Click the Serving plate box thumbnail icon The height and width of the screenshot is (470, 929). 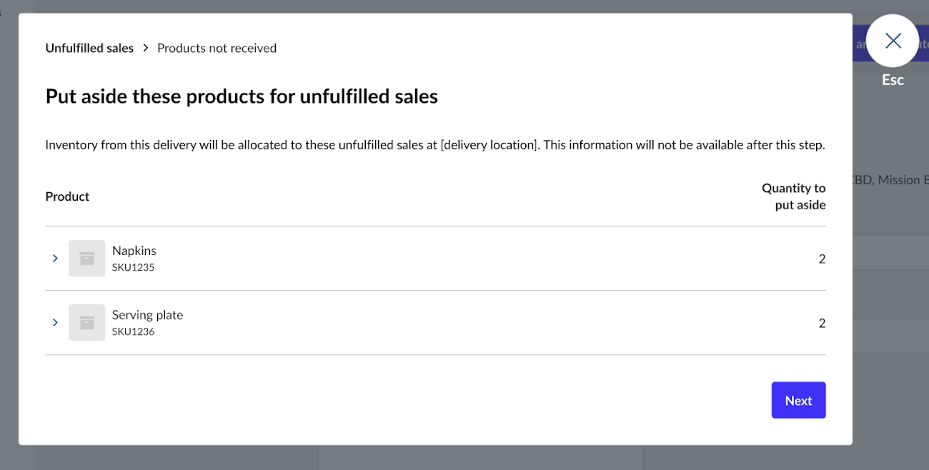[87, 322]
